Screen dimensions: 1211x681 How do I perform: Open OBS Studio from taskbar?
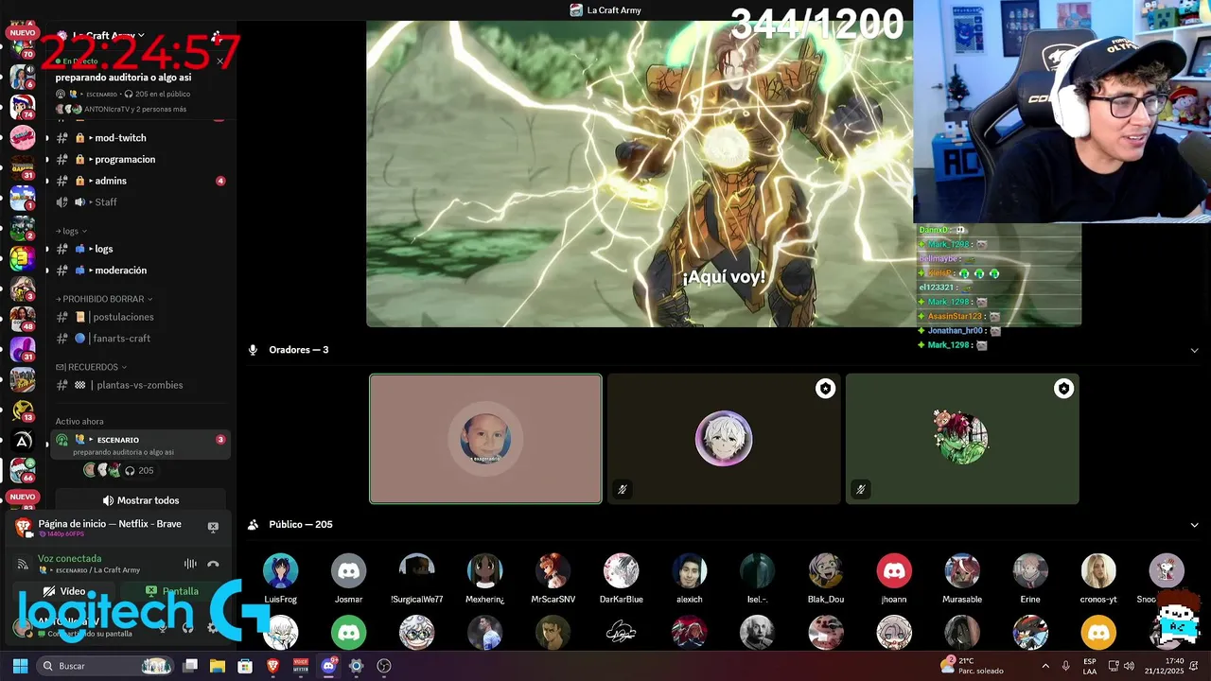pos(384,666)
